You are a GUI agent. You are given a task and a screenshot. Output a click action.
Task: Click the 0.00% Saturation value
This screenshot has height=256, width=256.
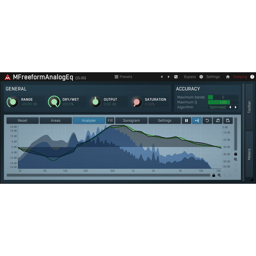150,104
